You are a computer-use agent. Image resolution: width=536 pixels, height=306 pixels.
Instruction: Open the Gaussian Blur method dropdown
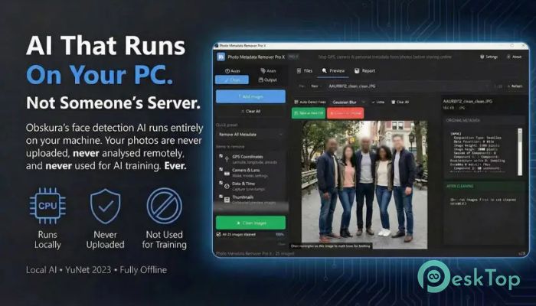pos(348,102)
